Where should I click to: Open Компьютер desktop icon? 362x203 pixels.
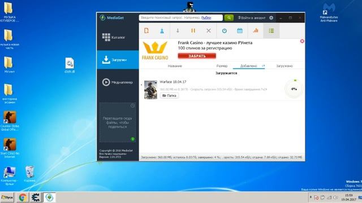pyautogui.click(x=10, y=175)
